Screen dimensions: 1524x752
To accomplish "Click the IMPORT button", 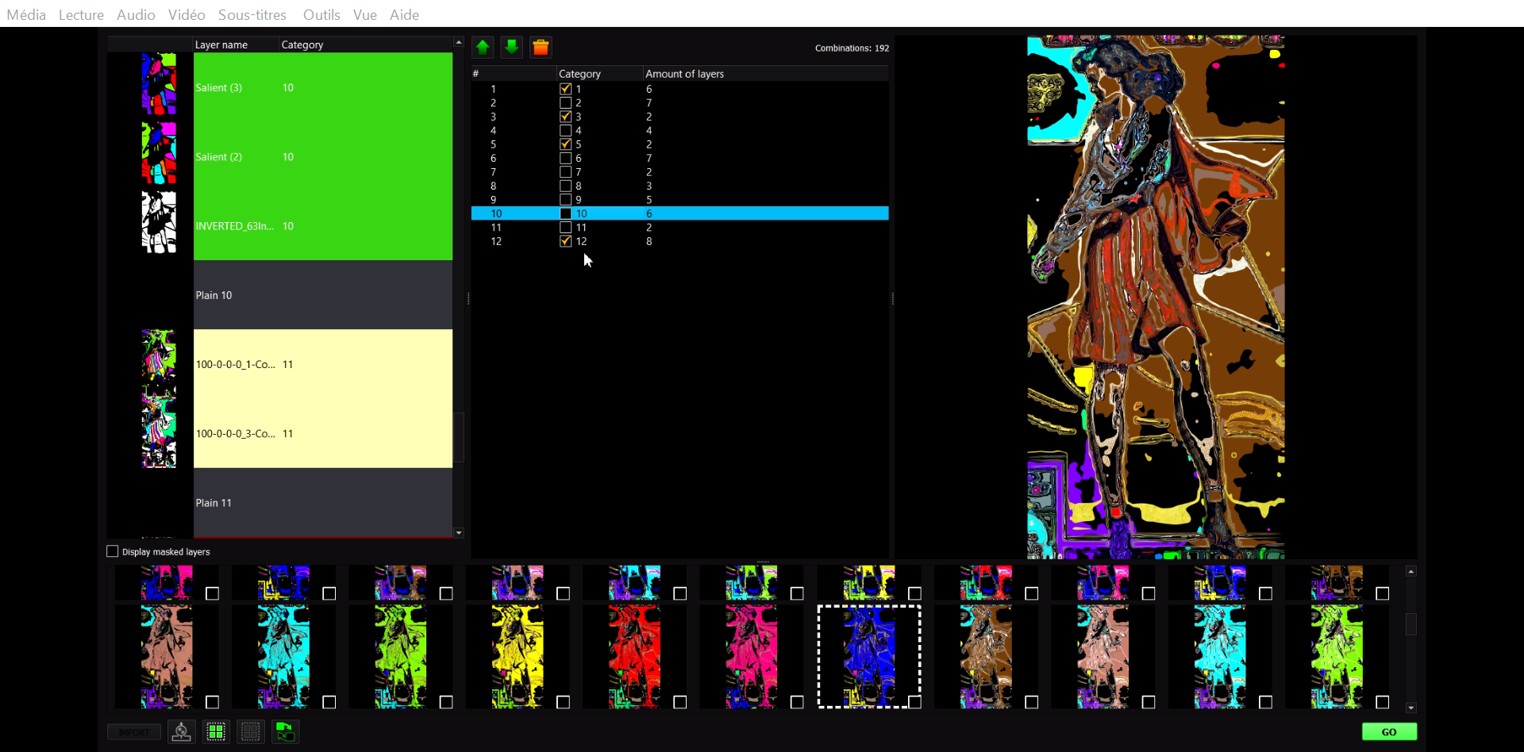I will pos(134,732).
